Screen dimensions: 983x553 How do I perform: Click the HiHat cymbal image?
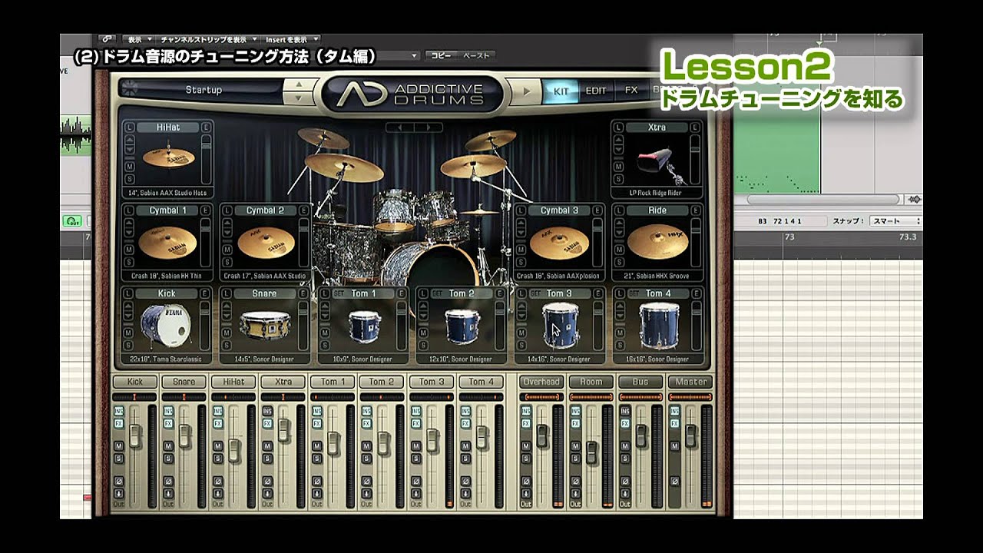coord(167,157)
